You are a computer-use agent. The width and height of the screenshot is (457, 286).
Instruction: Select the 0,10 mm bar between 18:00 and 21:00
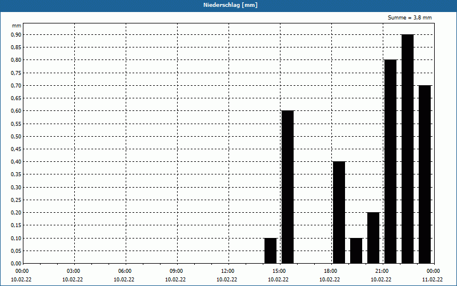click(x=356, y=251)
